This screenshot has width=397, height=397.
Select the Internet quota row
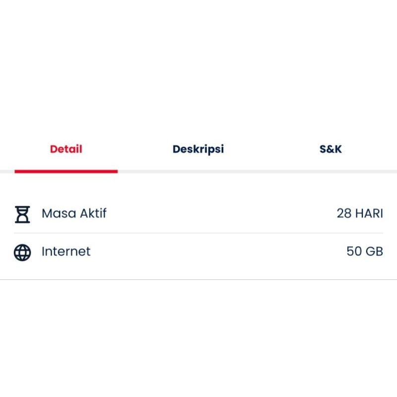198,251
